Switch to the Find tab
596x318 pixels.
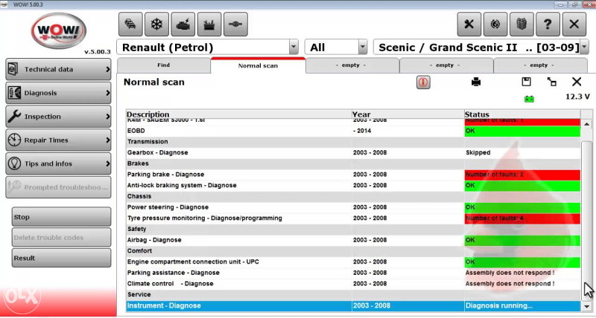tap(163, 65)
